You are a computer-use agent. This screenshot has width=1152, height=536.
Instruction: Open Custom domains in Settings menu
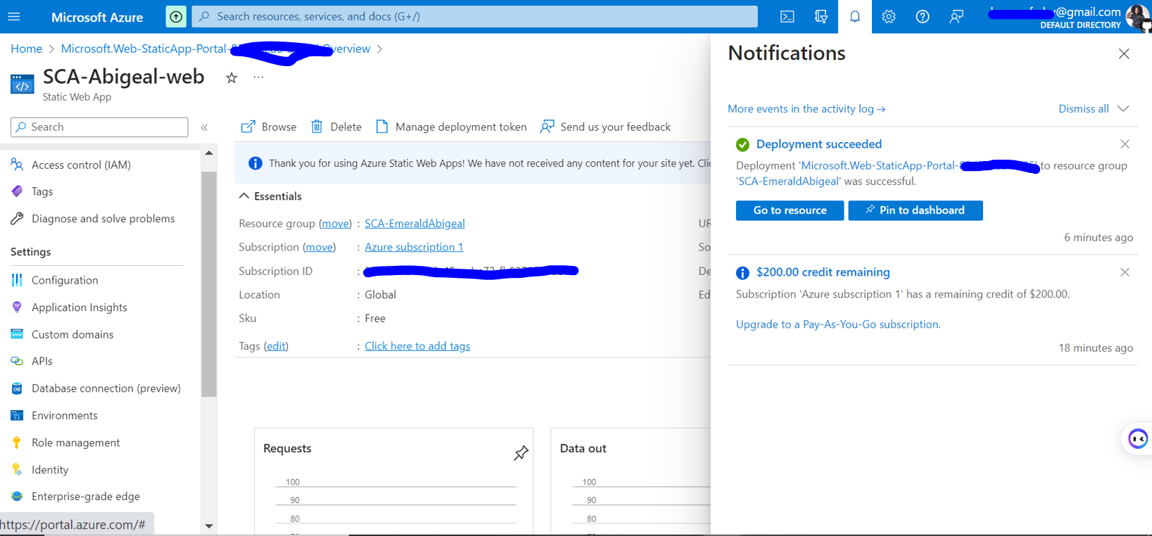point(72,334)
